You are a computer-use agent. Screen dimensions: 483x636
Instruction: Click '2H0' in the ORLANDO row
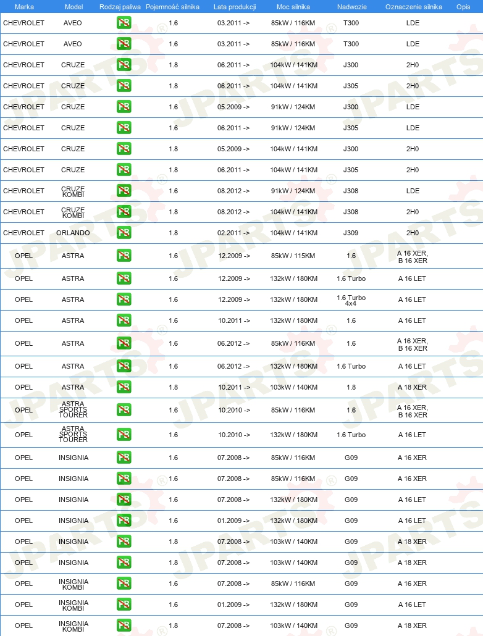(413, 233)
